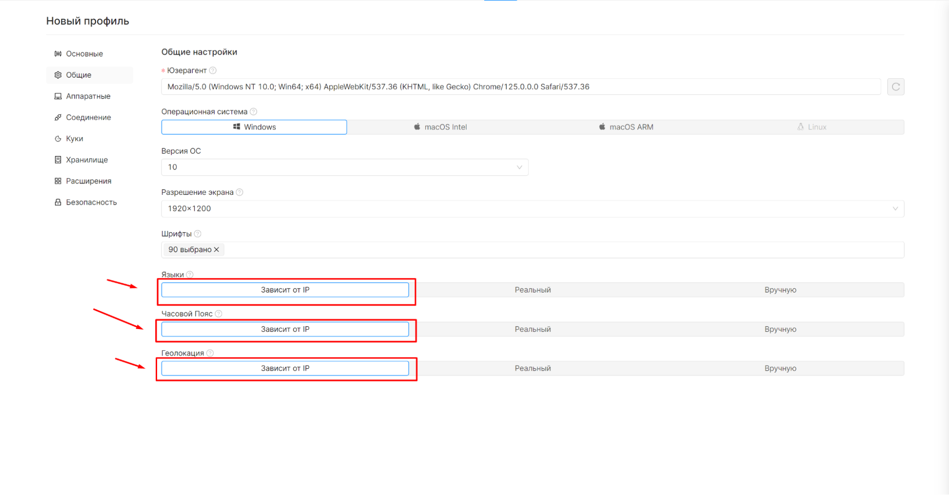This screenshot has height=495, width=949.
Task: Click the Аппаратные laptop icon
Action: [58, 96]
